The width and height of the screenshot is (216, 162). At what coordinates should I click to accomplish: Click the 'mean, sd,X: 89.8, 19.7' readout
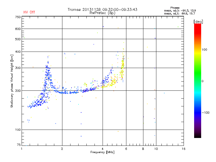point(180,14)
